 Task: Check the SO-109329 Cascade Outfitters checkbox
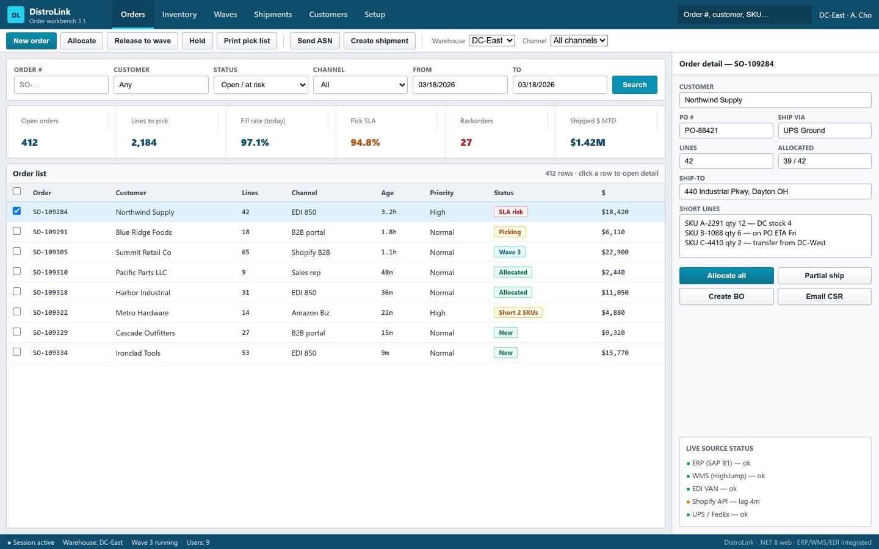point(16,332)
